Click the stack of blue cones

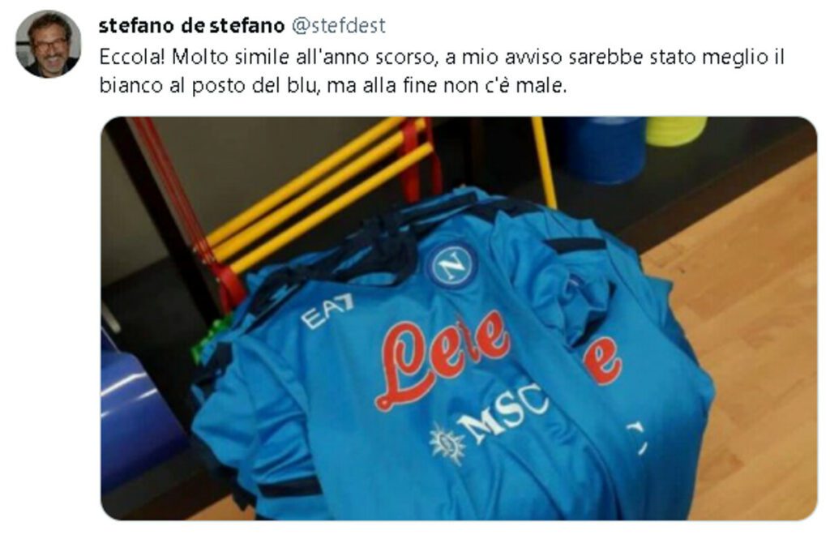(603, 149)
